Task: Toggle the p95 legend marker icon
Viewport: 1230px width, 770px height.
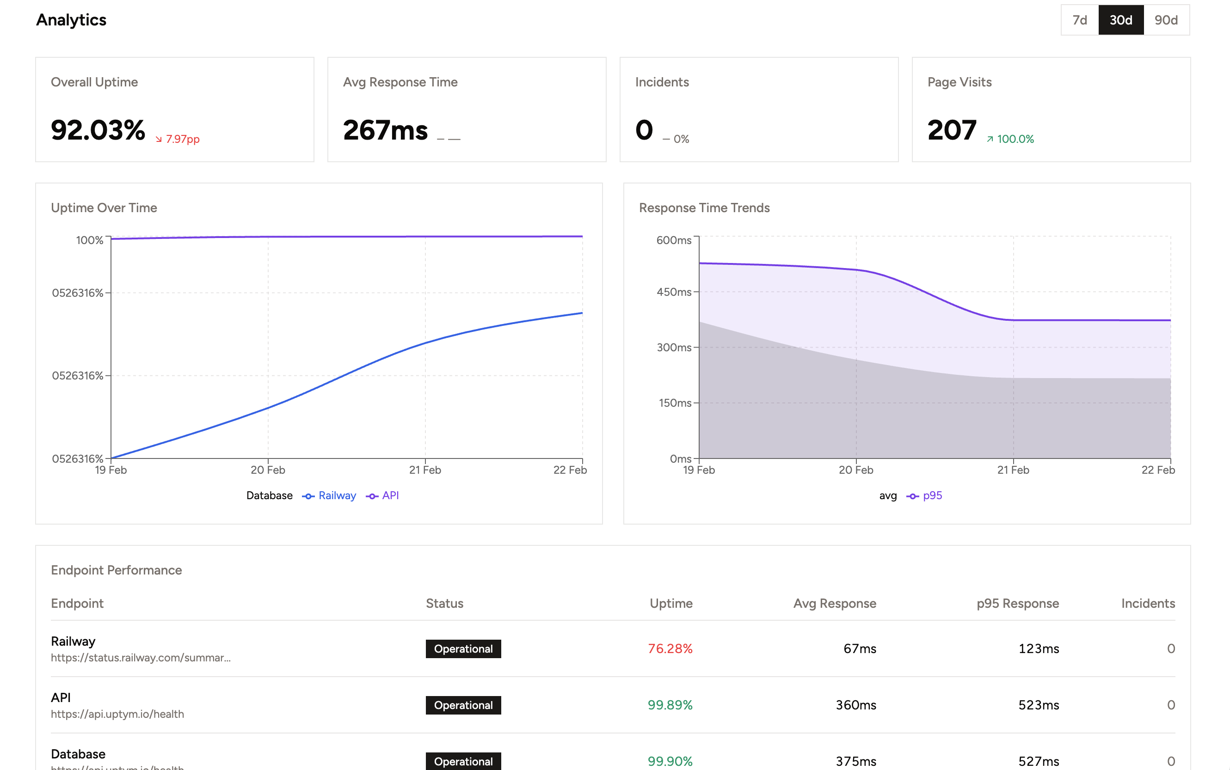Action: coord(912,496)
